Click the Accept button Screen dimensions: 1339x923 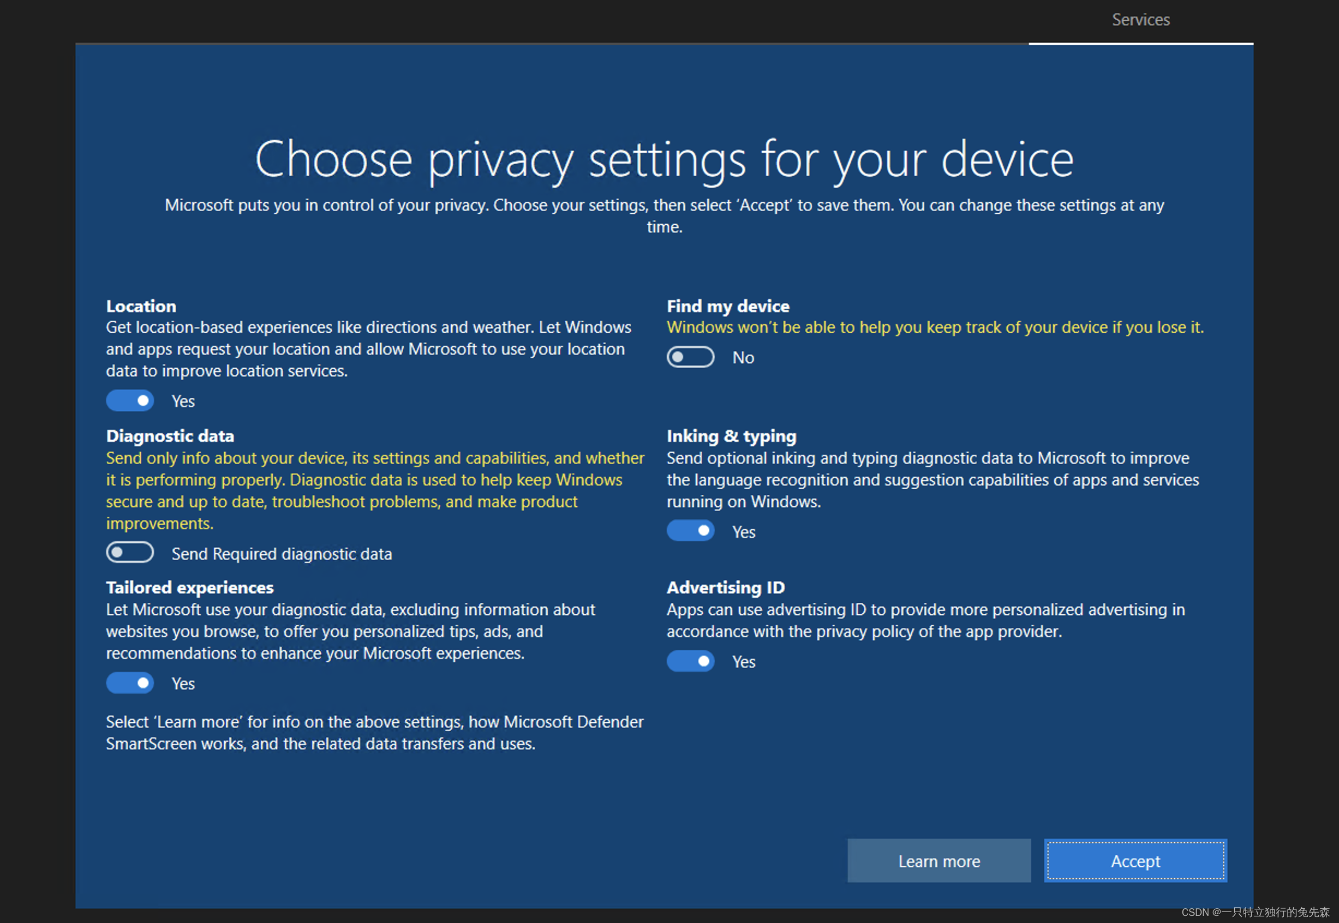(1135, 861)
